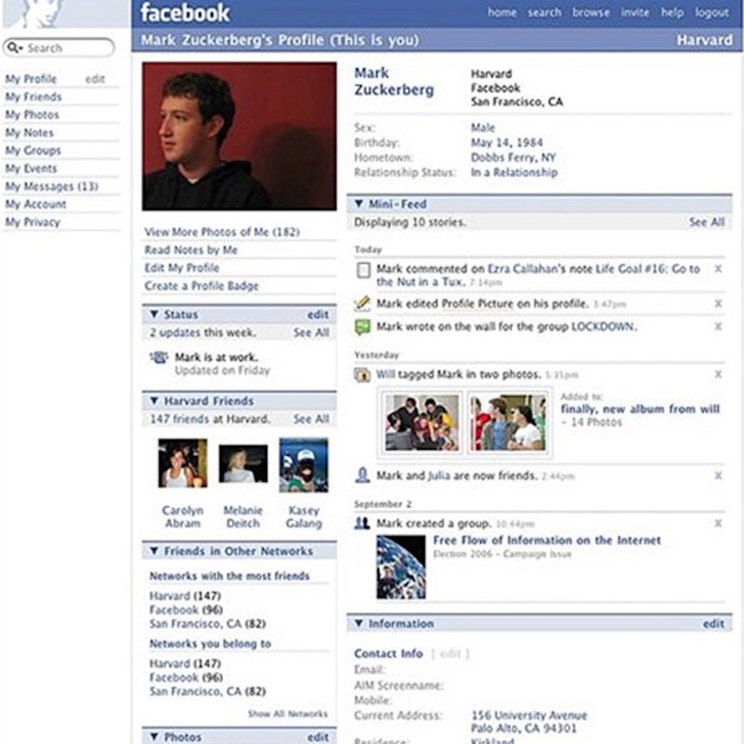The height and width of the screenshot is (744, 744).
Task: Go to My Messages (13) in sidebar
Action: point(51,187)
